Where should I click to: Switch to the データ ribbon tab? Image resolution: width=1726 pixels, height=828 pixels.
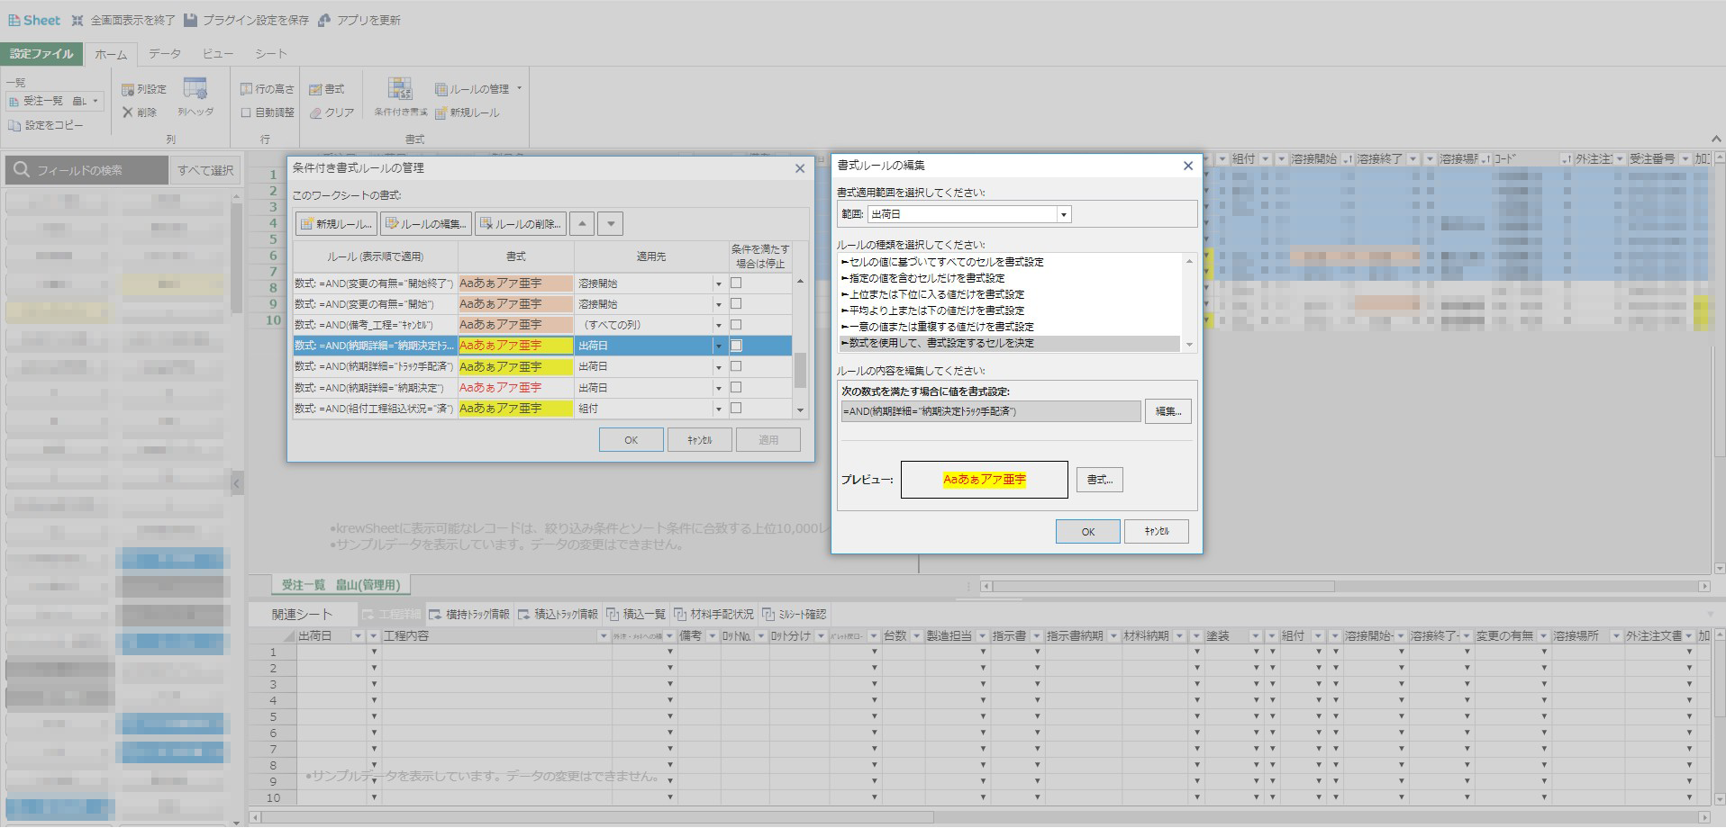pos(165,54)
